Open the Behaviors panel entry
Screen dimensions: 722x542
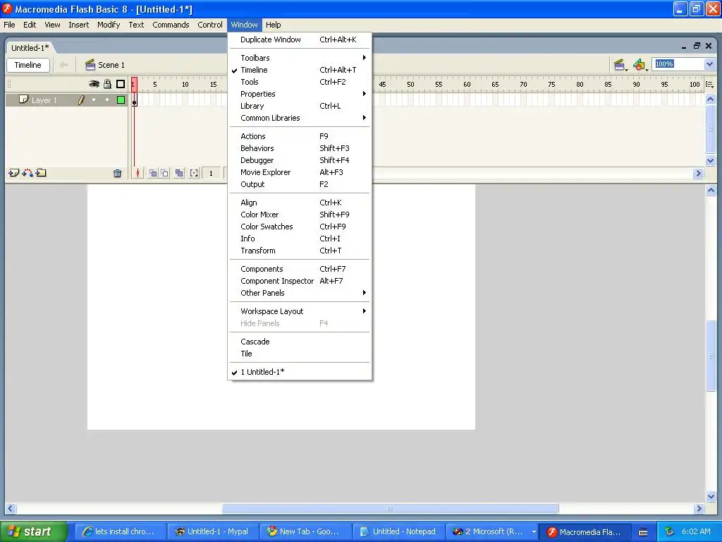point(299,148)
